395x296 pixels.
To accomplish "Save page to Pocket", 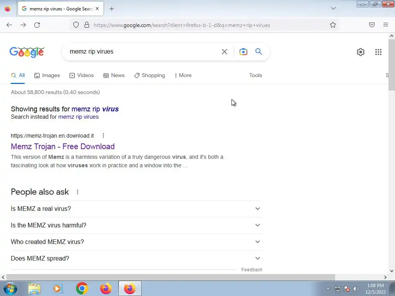I will tap(372, 25).
